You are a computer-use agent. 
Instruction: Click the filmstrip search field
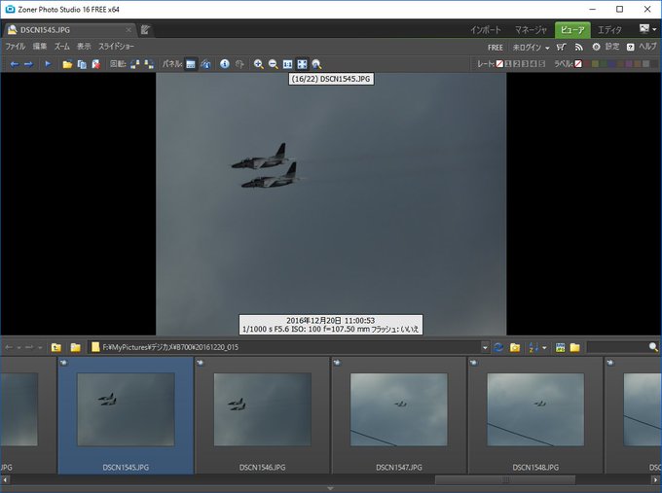coord(617,347)
